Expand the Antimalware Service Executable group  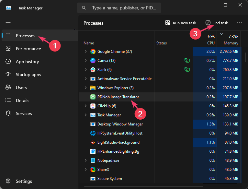coord(85,79)
